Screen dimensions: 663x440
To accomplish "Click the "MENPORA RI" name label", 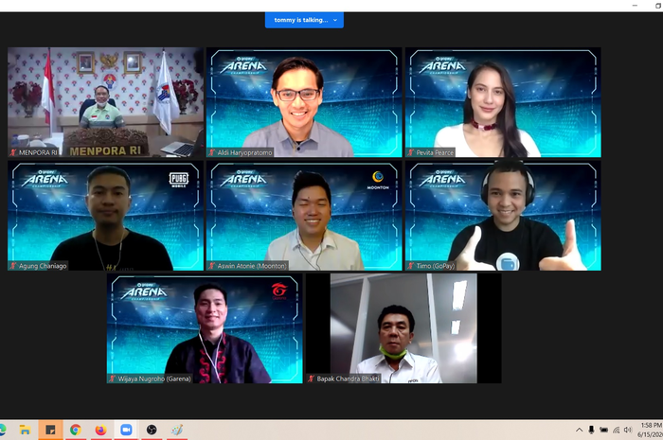I will 38,152.
